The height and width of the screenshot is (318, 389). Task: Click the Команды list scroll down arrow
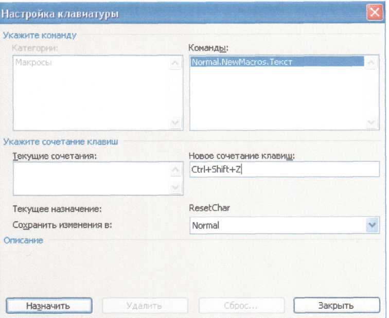pos(370,122)
